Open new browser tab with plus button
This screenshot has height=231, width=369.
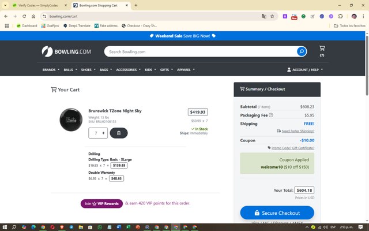(136, 5)
